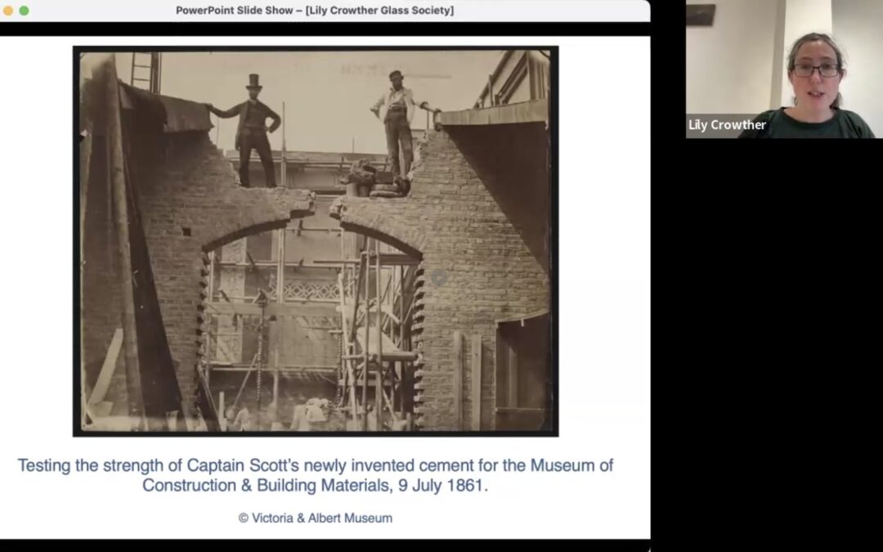Image resolution: width=883 pixels, height=552 pixels.
Task: Click the Victoria & Albert Museum copyright text
Action: [x=316, y=518]
